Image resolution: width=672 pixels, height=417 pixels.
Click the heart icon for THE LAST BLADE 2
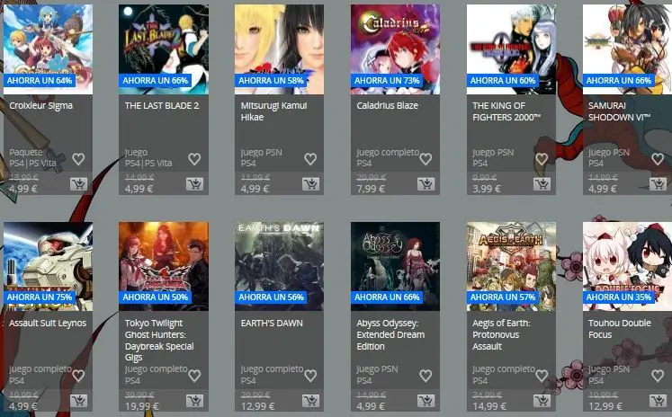[x=194, y=159]
